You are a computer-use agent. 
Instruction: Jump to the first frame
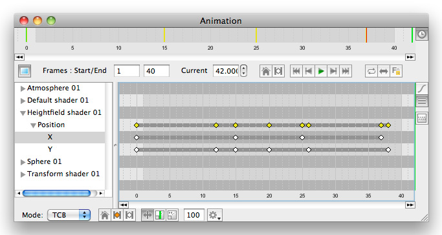click(296, 71)
